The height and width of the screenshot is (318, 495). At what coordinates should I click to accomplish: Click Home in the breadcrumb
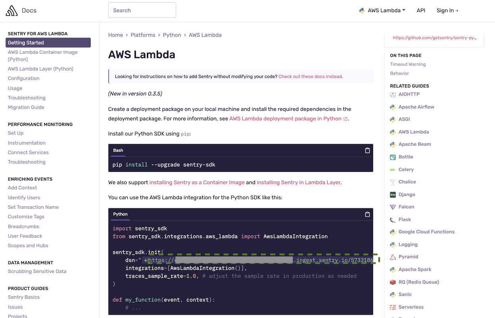pos(115,35)
